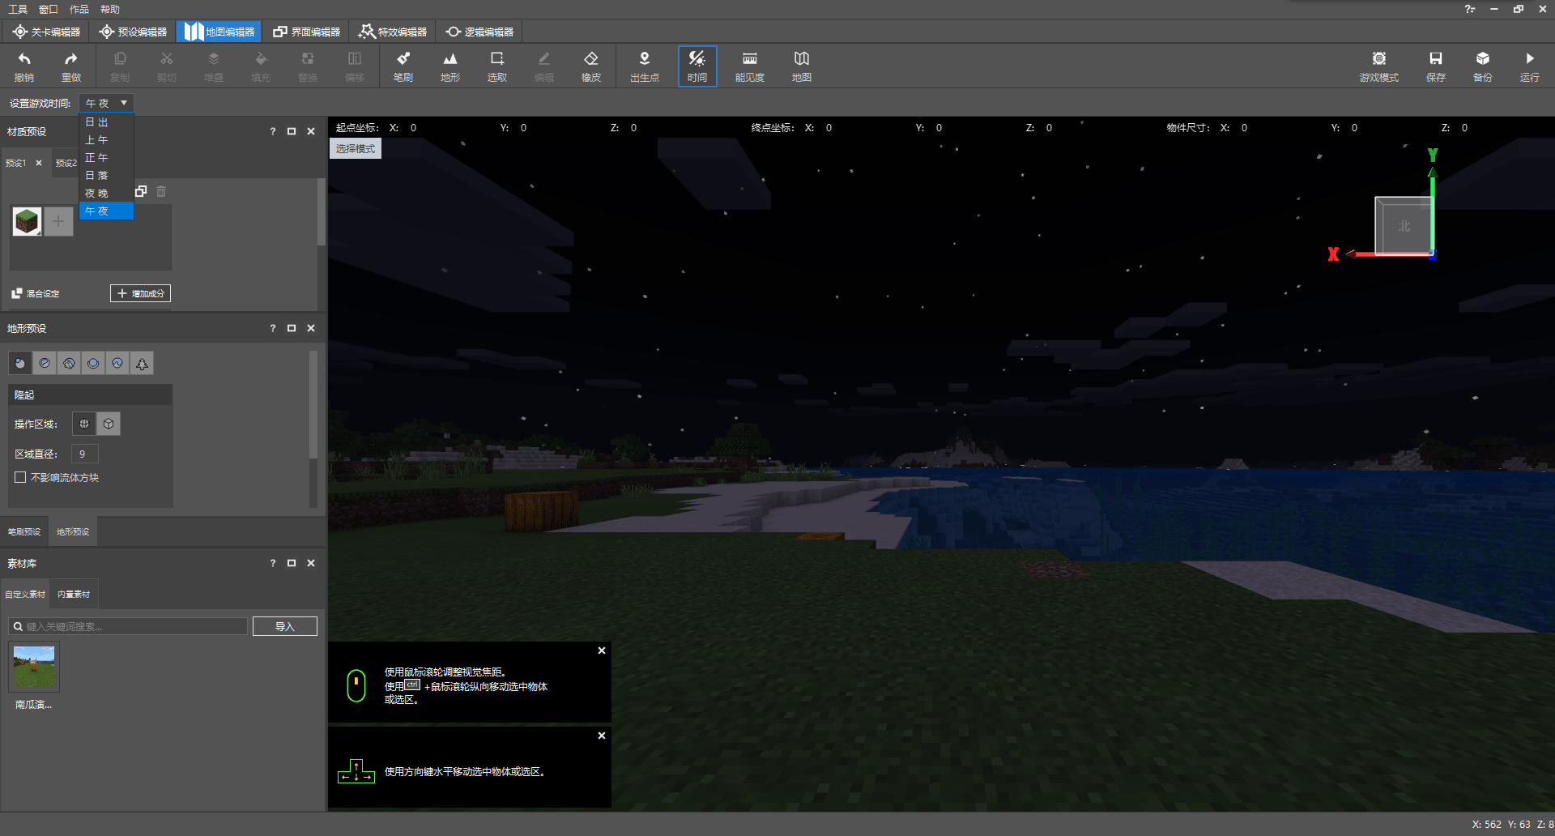Image resolution: width=1555 pixels, height=836 pixels.
Task: Select the 笔刷 brush tool
Action: 403,66
